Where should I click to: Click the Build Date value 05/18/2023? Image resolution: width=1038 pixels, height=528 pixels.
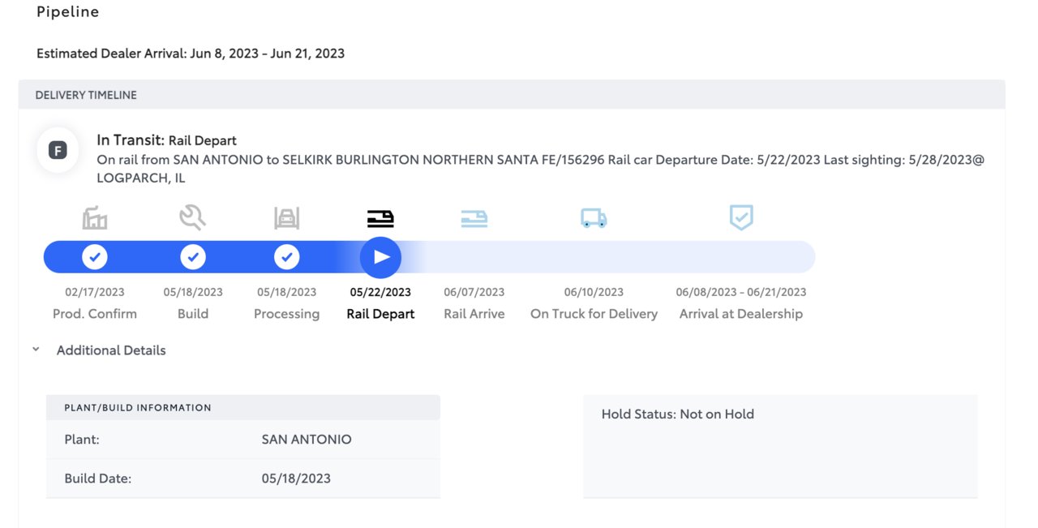(x=296, y=479)
